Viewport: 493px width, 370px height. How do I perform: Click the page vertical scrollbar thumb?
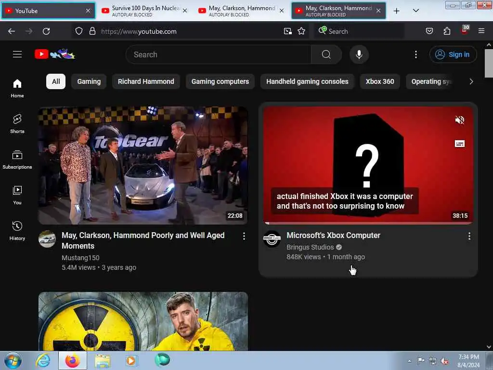click(489, 63)
